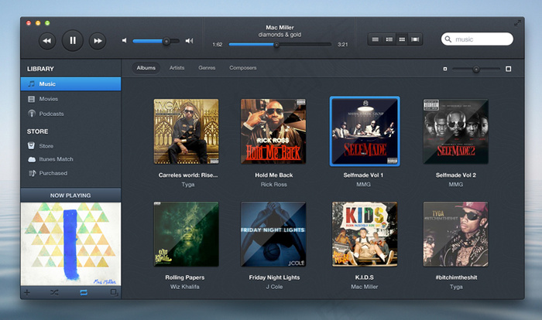The width and height of the screenshot is (542, 320).
Task: Switch to cover flow view icon
Action: pos(415,39)
